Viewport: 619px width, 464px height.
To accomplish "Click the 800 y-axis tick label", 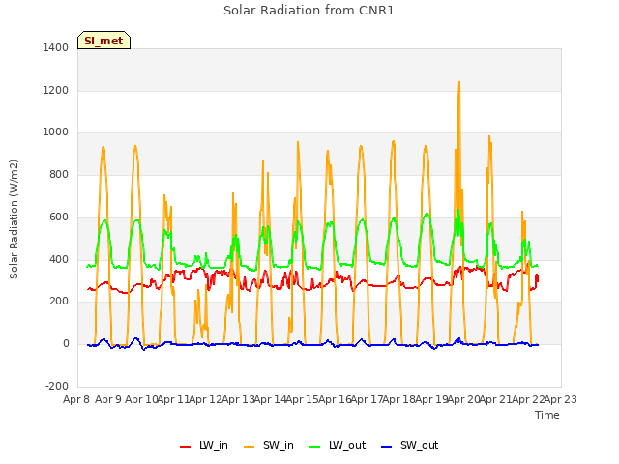I will coord(59,174).
